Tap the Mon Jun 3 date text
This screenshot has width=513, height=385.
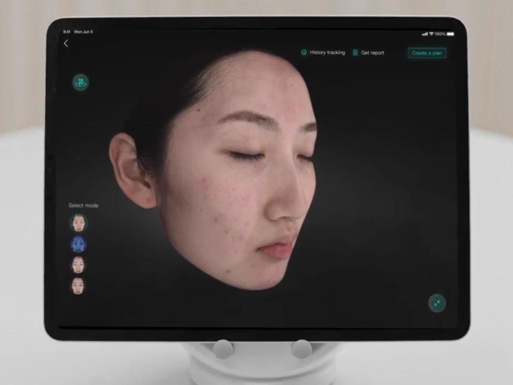(x=83, y=32)
